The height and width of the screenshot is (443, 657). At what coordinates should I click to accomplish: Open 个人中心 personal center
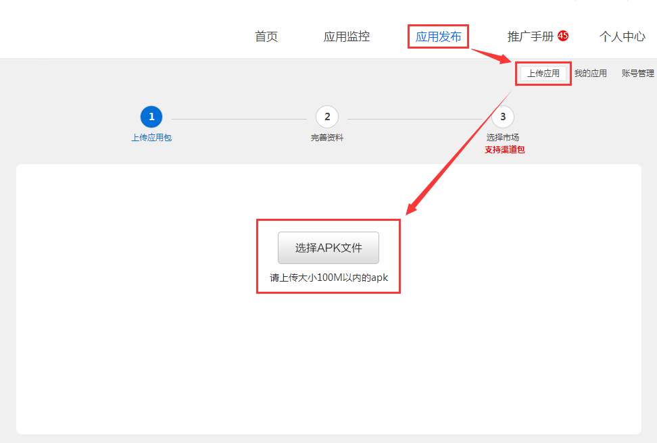pyautogui.click(x=623, y=36)
